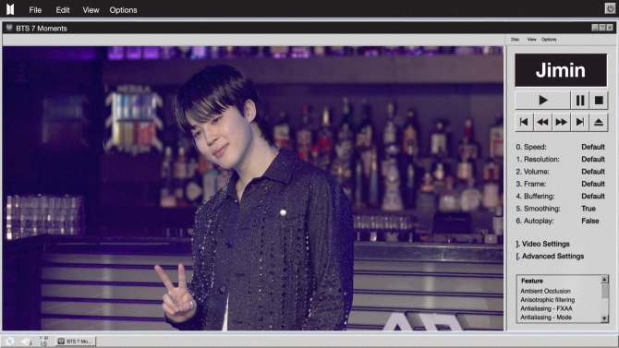The image size is (619, 348).
Task: Fast forward the video
Action: pyautogui.click(x=561, y=123)
